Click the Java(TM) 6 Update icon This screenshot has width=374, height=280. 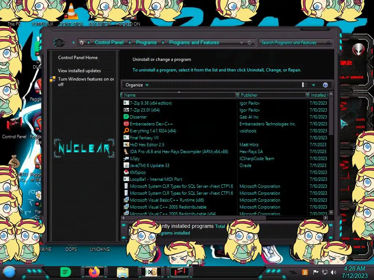126,165
